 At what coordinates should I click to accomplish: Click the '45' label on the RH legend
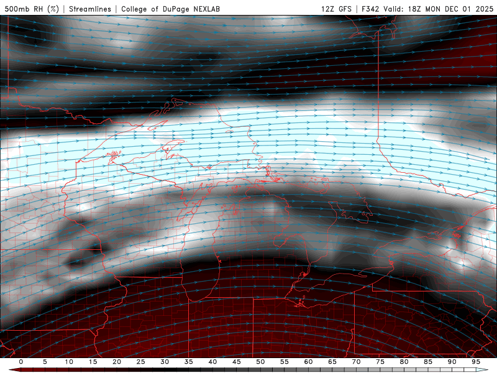pos(237,362)
